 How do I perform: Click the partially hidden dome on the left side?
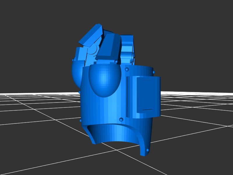[x=77, y=73]
